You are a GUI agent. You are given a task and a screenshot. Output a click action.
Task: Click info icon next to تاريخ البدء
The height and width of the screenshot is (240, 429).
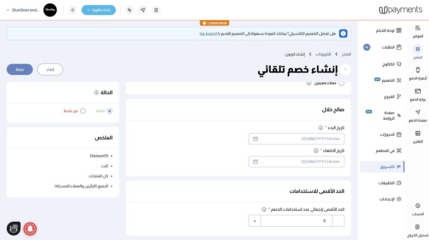(321, 128)
